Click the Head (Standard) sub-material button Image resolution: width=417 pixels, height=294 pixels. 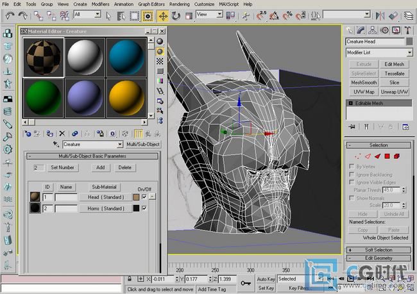106,197
